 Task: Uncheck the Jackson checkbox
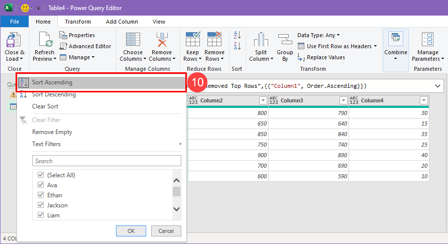[x=41, y=205]
